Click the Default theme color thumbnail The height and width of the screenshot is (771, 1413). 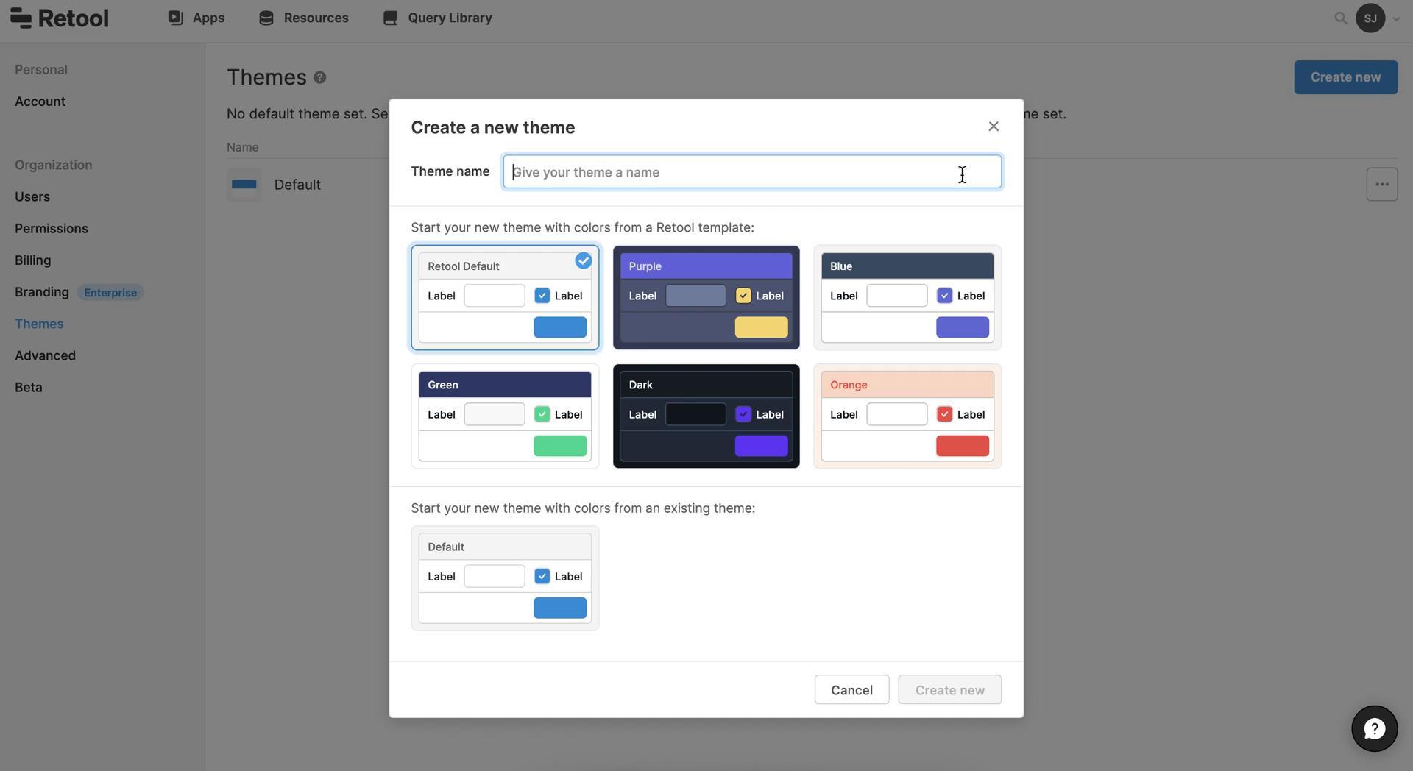[244, 185]
